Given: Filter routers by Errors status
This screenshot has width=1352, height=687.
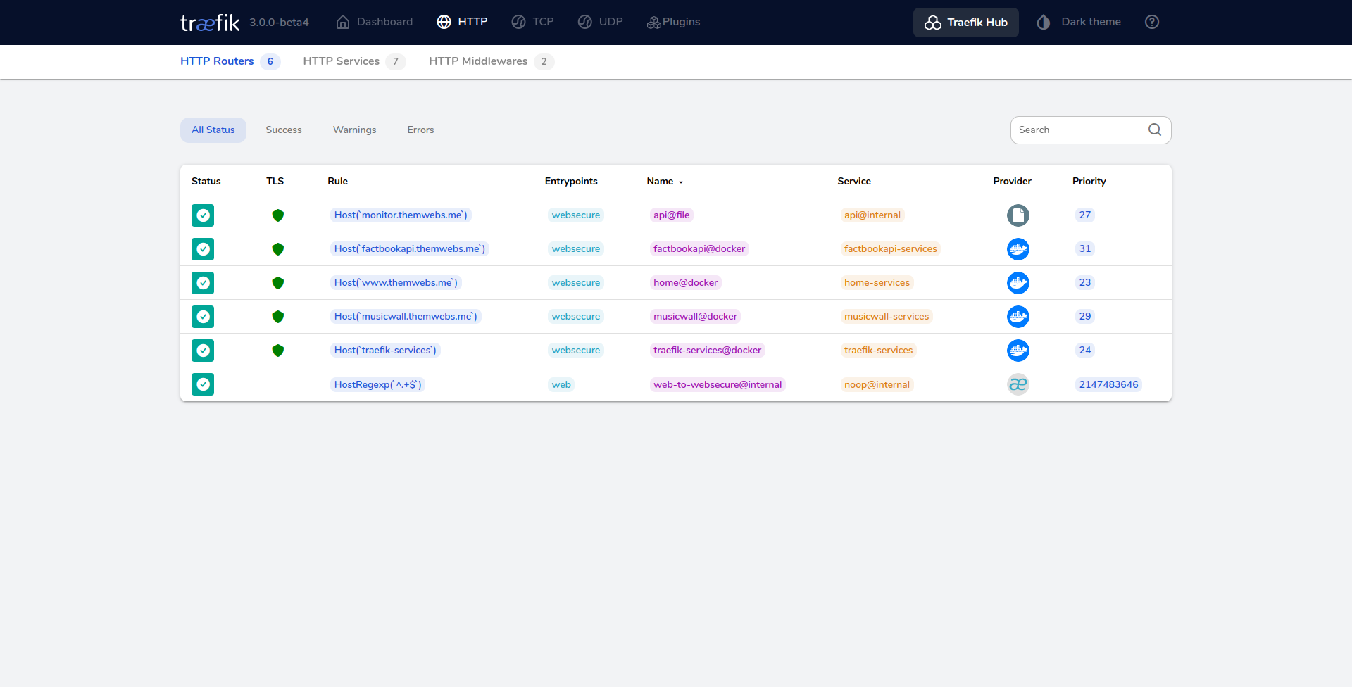Looking at the screenshot, I should coord(420,130).
